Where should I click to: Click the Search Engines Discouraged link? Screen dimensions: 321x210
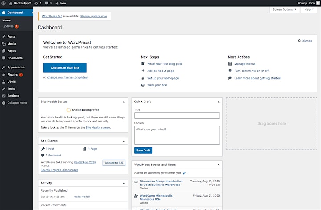pos(60,170)
